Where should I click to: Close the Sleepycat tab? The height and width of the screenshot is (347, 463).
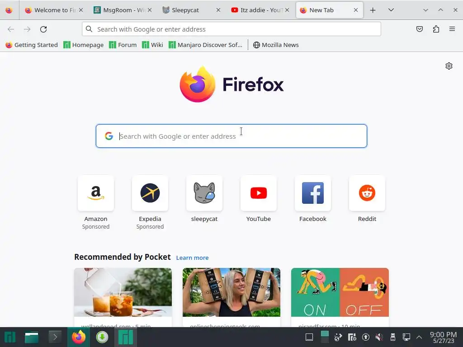tap(218, 10)
